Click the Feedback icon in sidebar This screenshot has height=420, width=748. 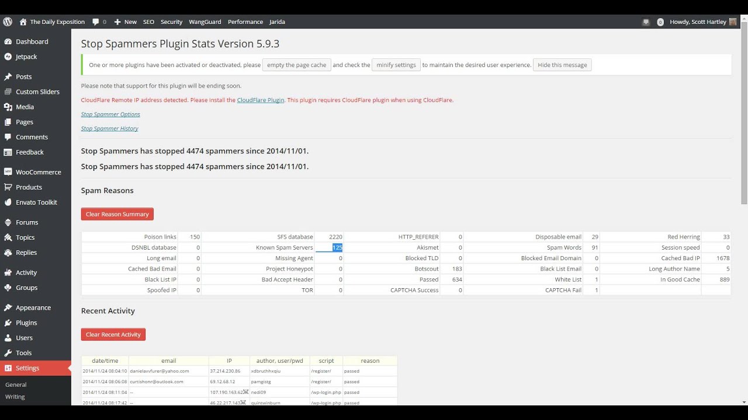[8, 152]
